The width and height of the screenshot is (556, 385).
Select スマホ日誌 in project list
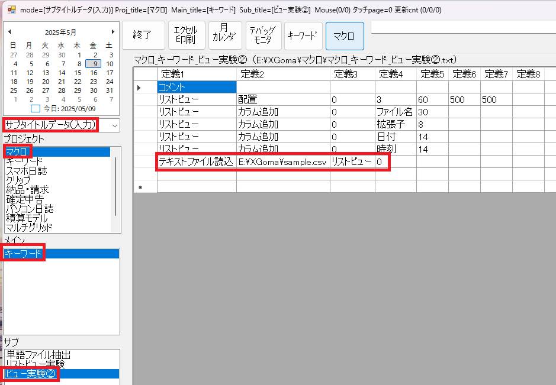27,171
